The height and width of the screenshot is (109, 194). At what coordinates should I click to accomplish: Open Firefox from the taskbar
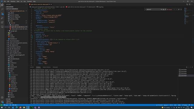pos(20,107)
